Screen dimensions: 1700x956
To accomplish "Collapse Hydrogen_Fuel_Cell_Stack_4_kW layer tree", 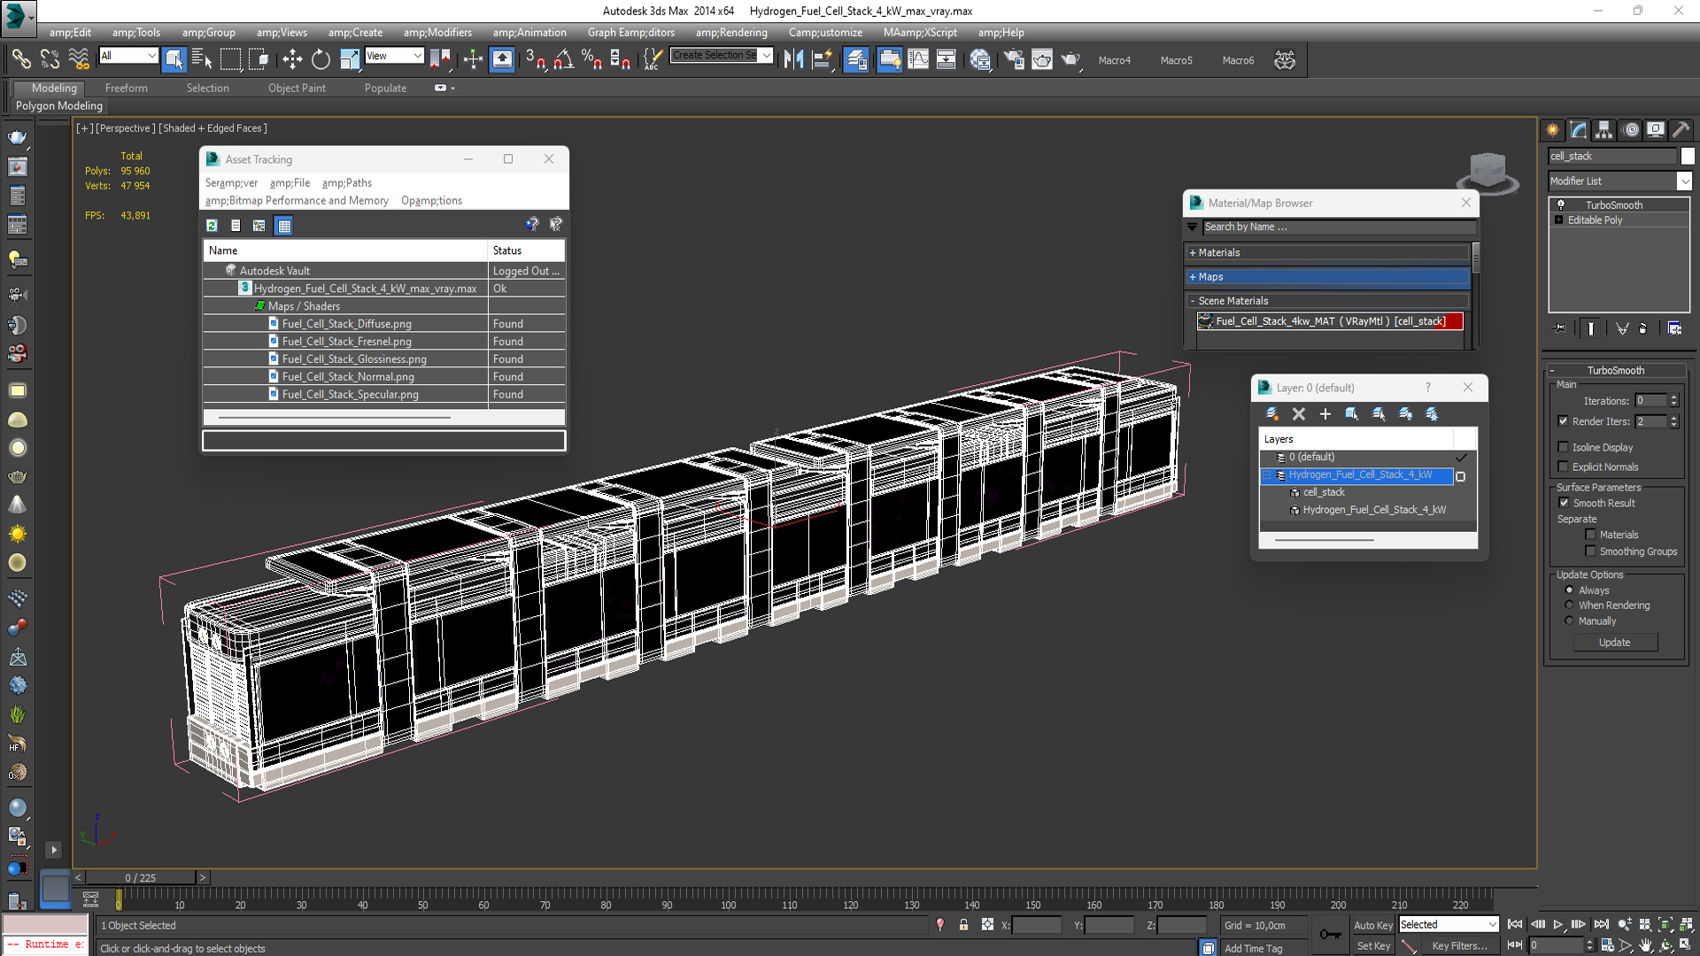I will 1267,475.
